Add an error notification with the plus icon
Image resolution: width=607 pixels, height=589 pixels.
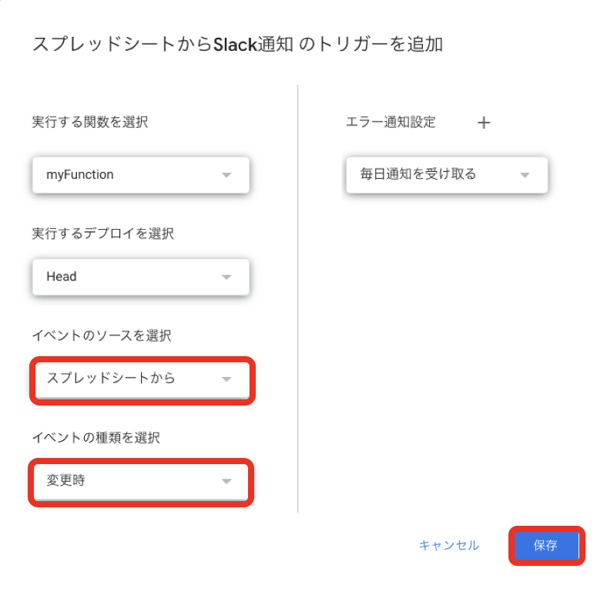pos(484,123)
